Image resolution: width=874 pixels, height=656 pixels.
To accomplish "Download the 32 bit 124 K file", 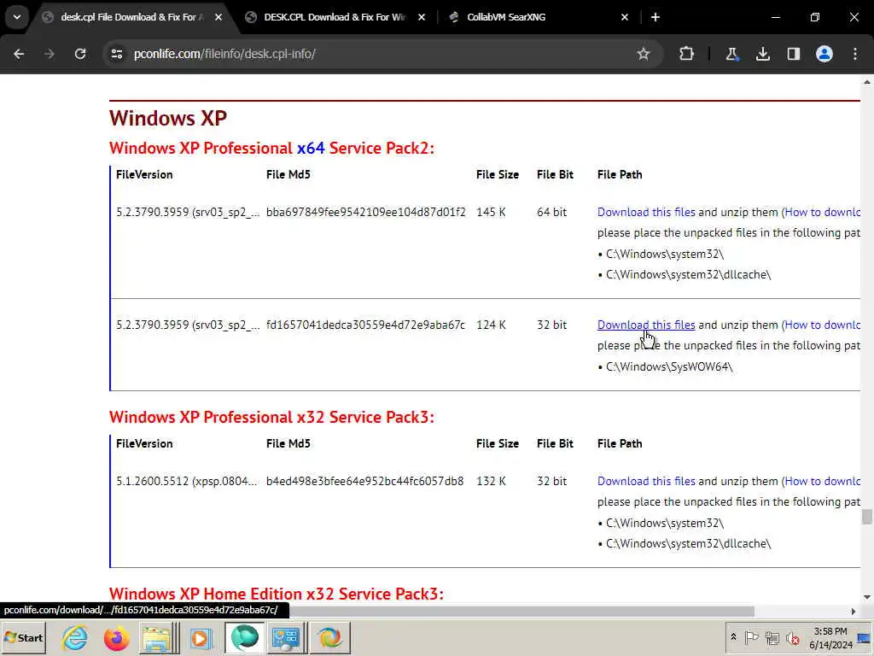I will click(646, 325).
